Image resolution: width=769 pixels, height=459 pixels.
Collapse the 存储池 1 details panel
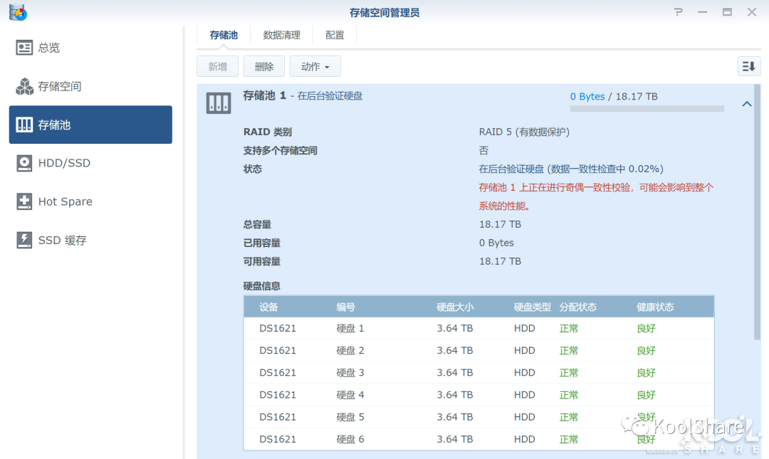click(746, 103)
